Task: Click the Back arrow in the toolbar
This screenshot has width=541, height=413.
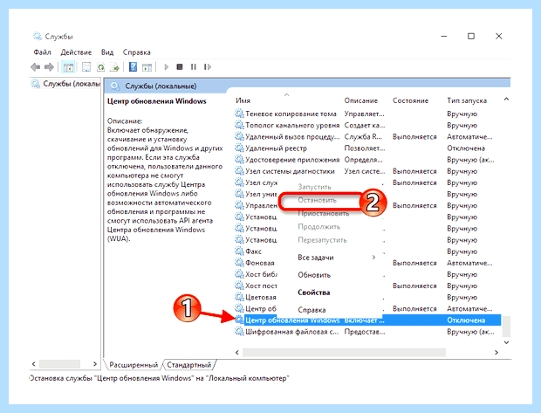Action: 35,67
